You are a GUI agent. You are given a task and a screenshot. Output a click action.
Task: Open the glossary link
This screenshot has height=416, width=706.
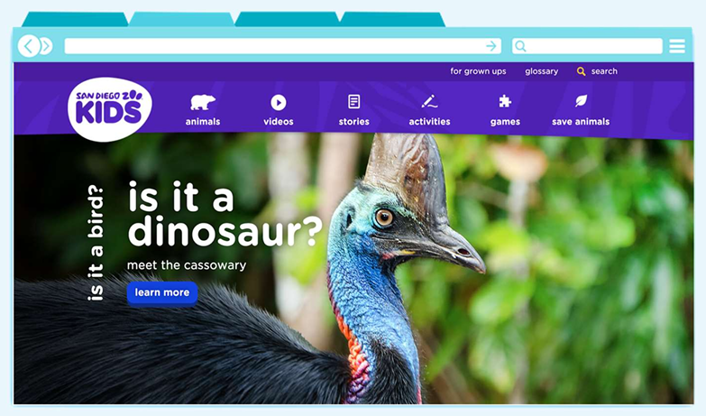click(x=541, y=71)
